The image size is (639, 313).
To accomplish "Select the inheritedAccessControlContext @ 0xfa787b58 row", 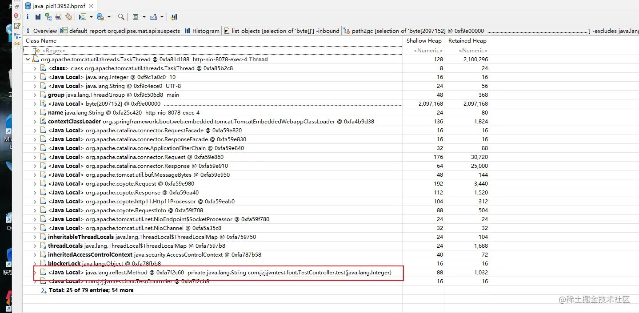I will click(x=256, y=254).
